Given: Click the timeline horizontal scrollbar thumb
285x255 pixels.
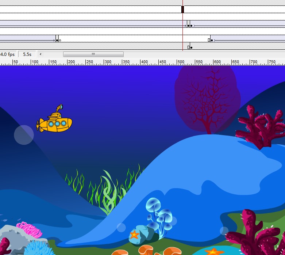Looking at the screenshot, I should pyautogui.click(x=93, y=54).
